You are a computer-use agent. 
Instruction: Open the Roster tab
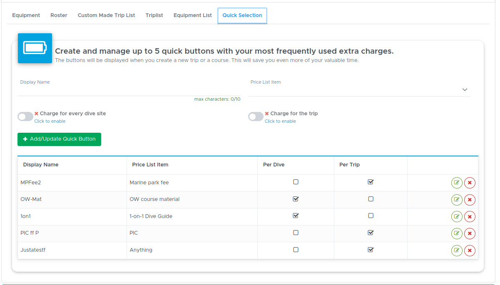[59, 15]
